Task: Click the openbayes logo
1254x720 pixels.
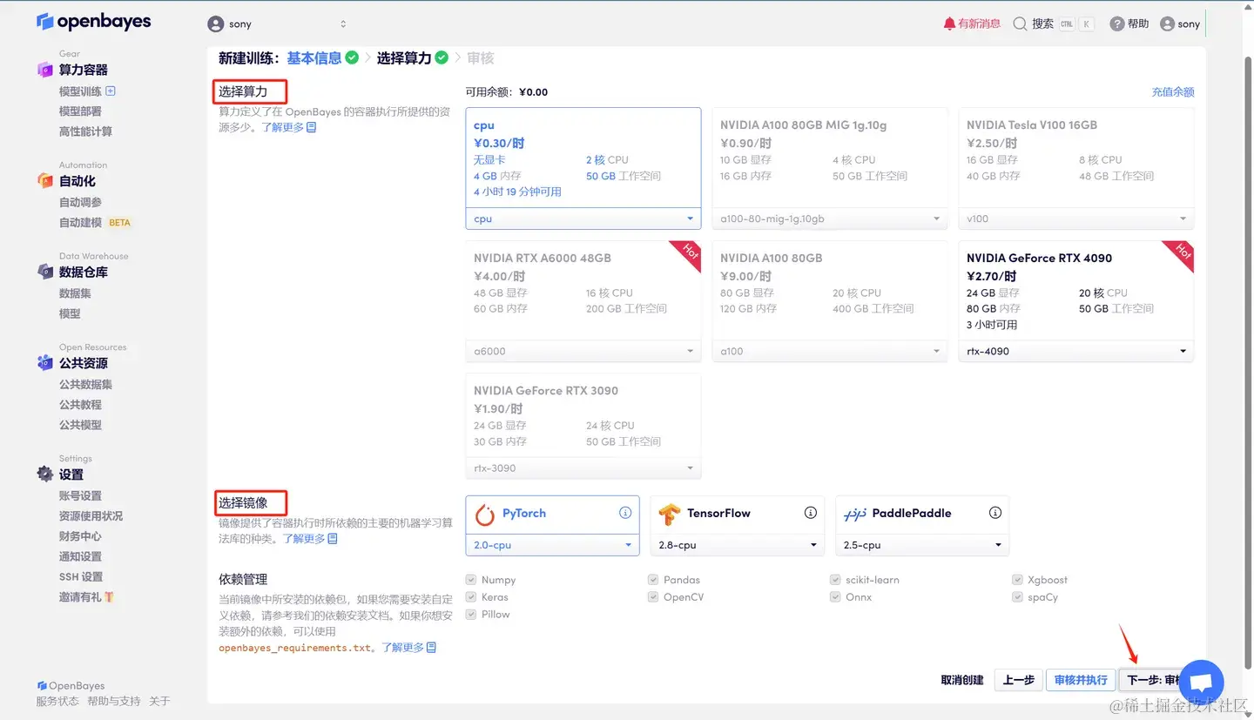Action: (x=94, y=22)
